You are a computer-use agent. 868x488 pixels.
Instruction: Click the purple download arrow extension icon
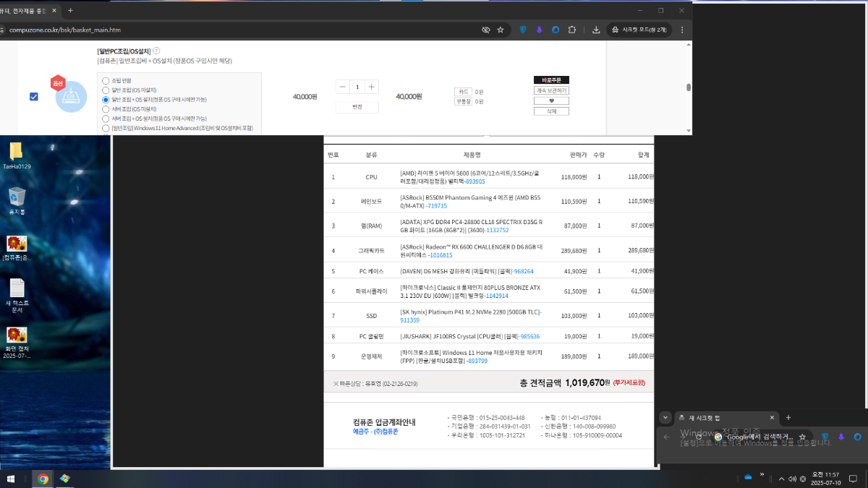click(x=539, y=30)
